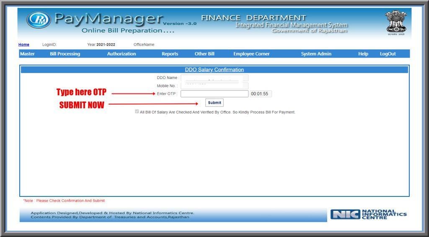Open the Reports menu
The height and width of the screenshot is (237, 429).
pos(170,54)
